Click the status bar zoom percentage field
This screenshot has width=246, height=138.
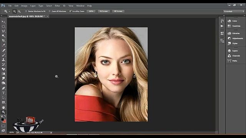coord(12,133)
